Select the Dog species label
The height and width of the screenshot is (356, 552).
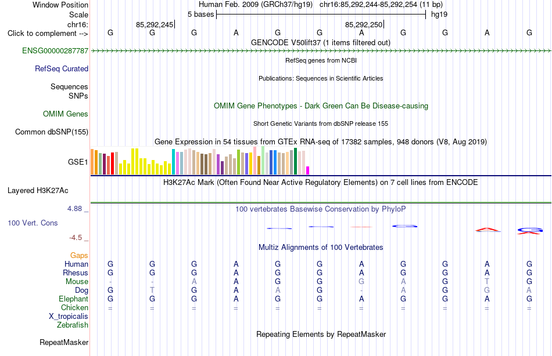coord(81,290)
